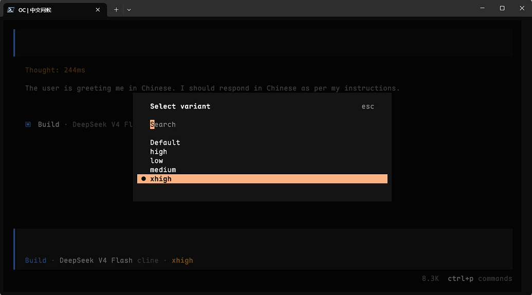Click the Build agent label in prompt footer
This screenshot has height=295, width=532.
35,261
